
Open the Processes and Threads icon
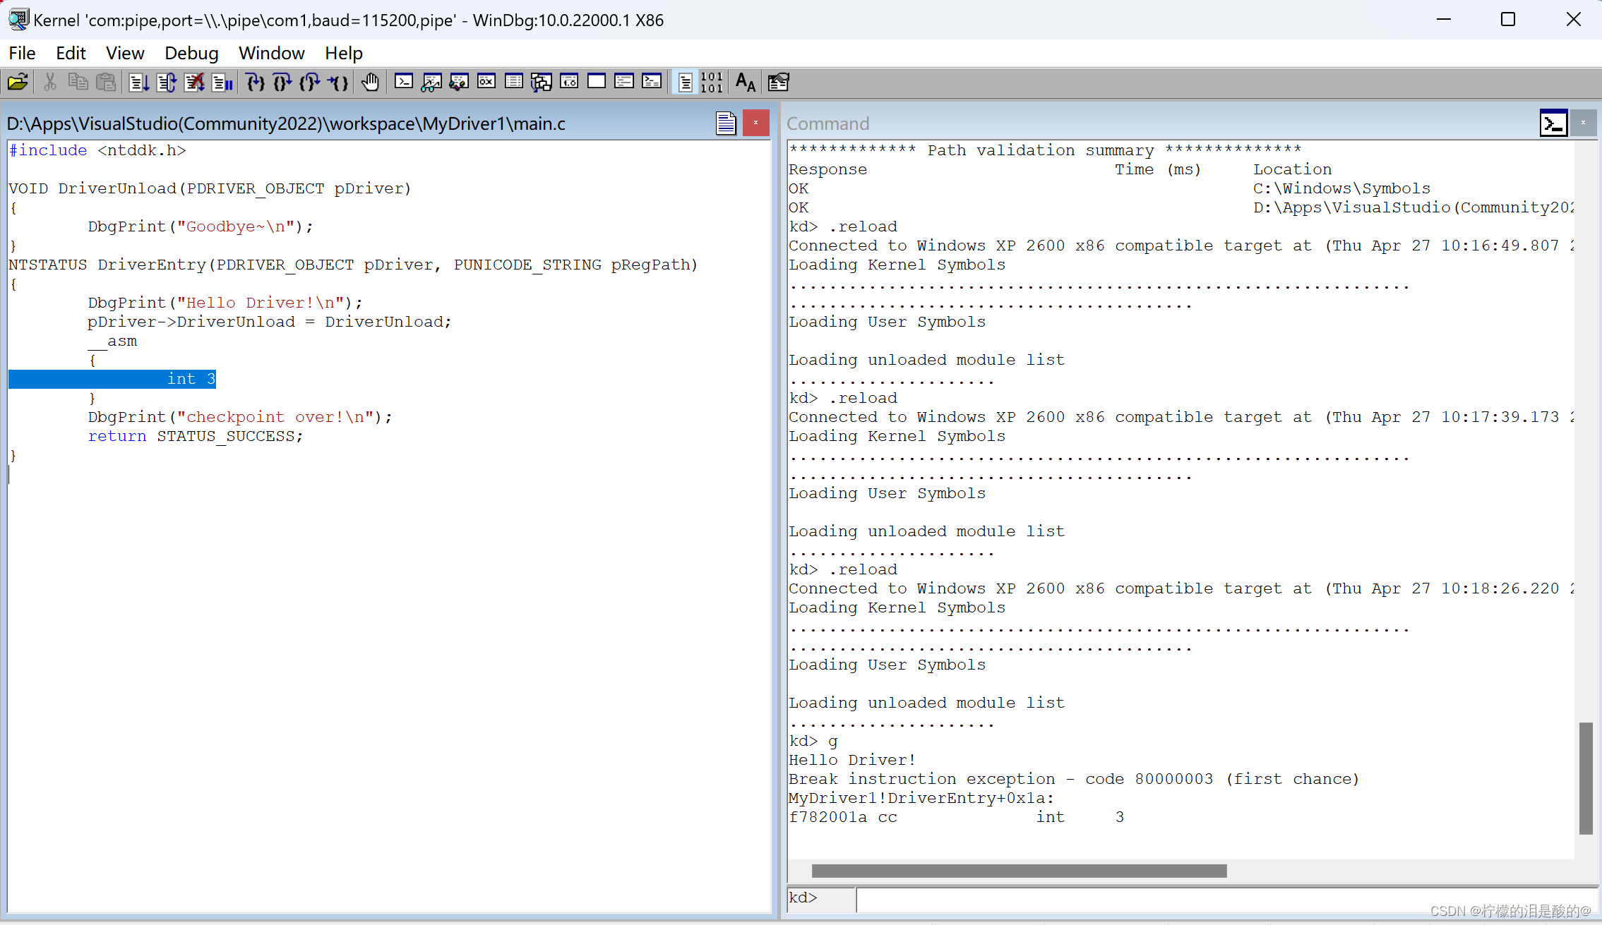point(624,82)
